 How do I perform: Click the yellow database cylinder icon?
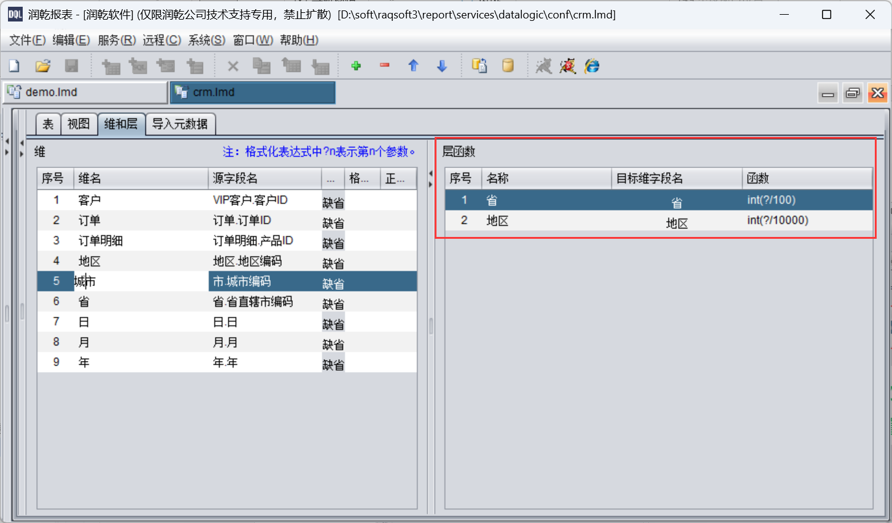[x=508, y=66]
